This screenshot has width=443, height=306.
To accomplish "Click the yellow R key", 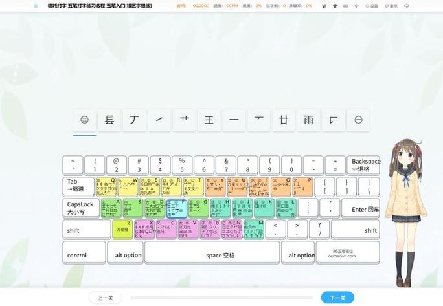I will pyautogui.click(x=172, y=186).
